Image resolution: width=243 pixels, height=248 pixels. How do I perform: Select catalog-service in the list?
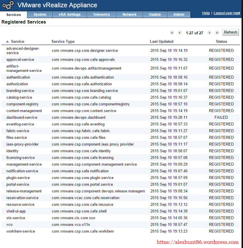(19, 98)
